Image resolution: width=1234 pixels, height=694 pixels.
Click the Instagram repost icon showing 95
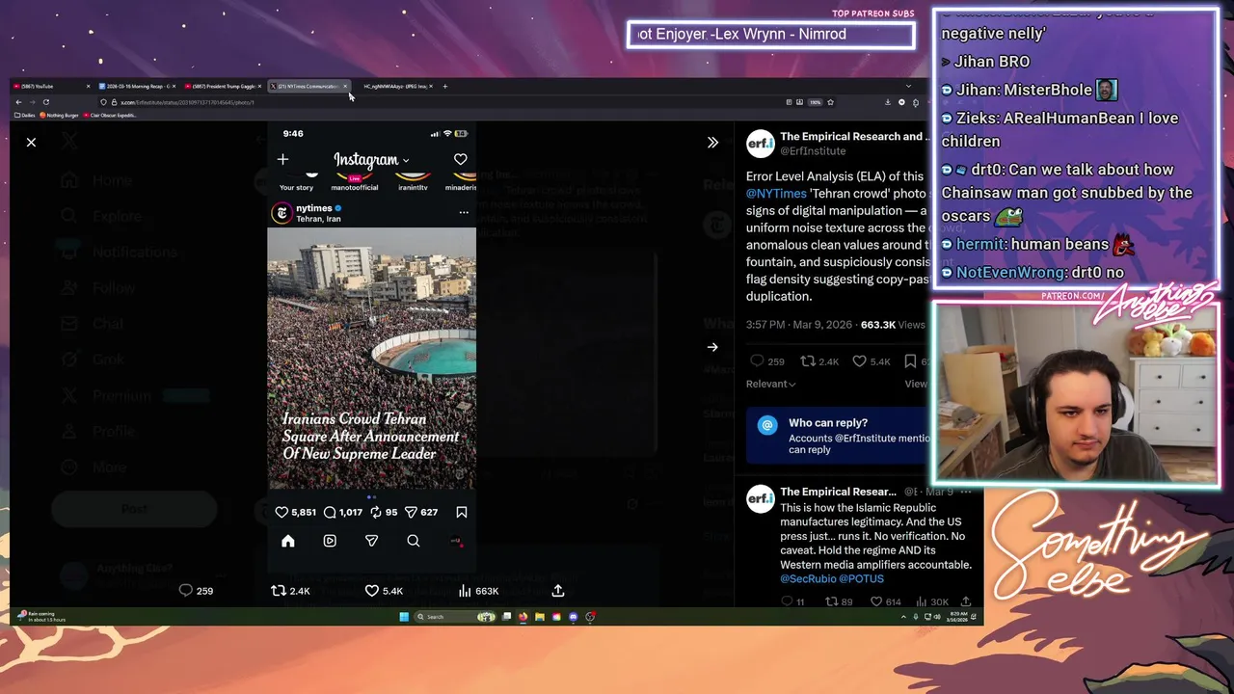point(376,513)
